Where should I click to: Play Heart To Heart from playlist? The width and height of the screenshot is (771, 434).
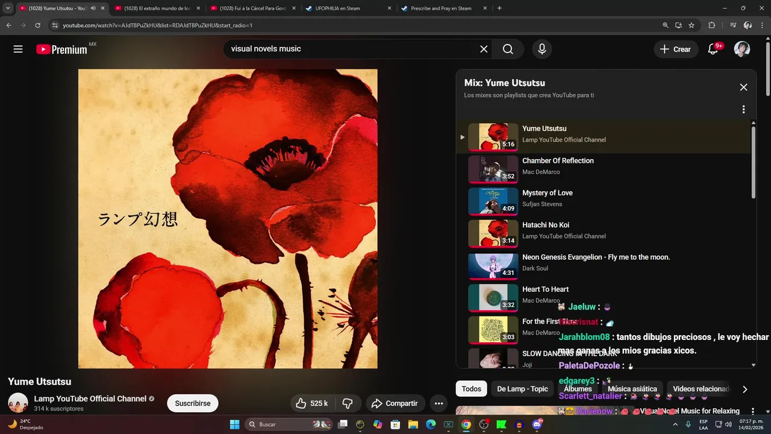pos(602,297)
